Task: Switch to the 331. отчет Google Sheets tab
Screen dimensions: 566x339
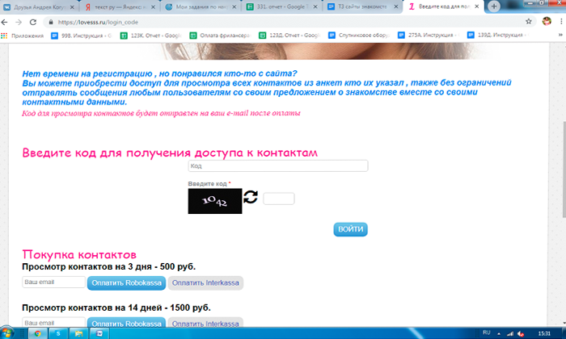Action: point(281,6)
